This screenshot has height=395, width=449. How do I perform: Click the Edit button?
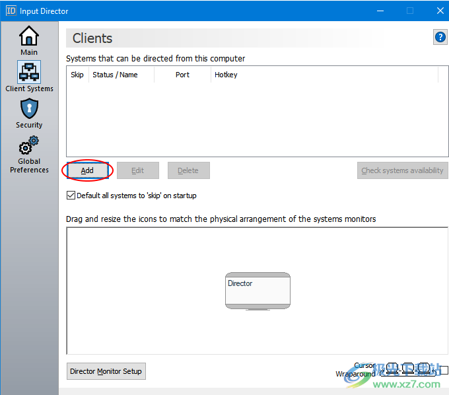point(138,170)
